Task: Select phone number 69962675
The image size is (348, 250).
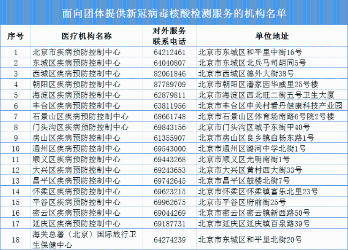Action: tap(170, 202)
